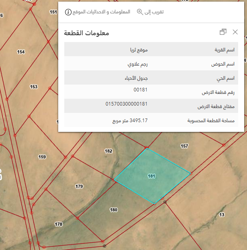This screenshot has width=247, height=250.
Task: Click the معلومات القطعة popup title
Action: pos(87,33)
